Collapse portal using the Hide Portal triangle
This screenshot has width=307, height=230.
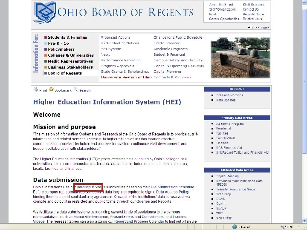coord(249,27)
